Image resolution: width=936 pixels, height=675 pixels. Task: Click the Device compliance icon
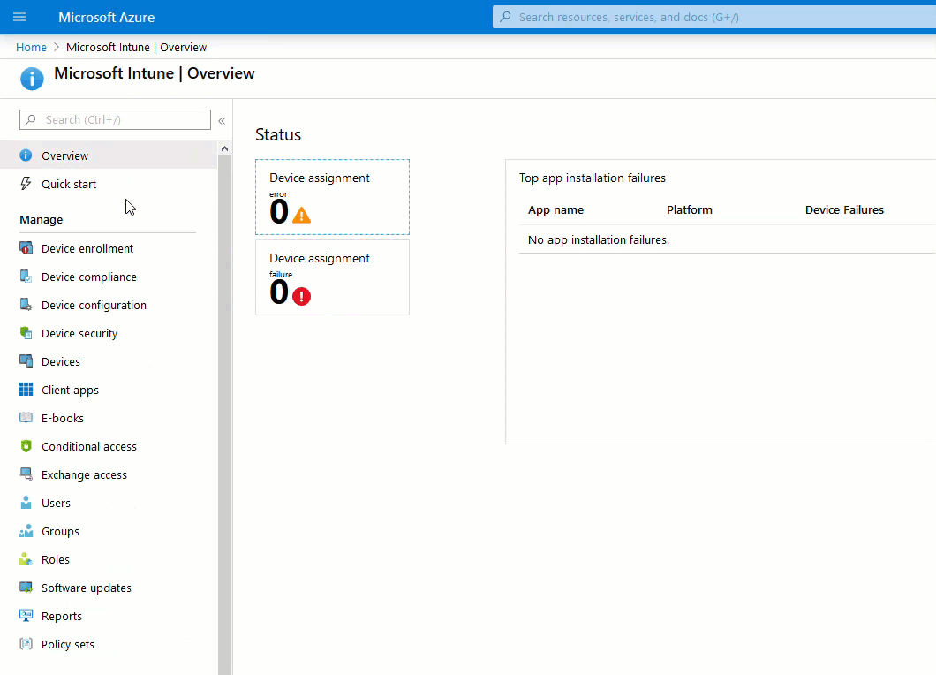pos(26,276)
